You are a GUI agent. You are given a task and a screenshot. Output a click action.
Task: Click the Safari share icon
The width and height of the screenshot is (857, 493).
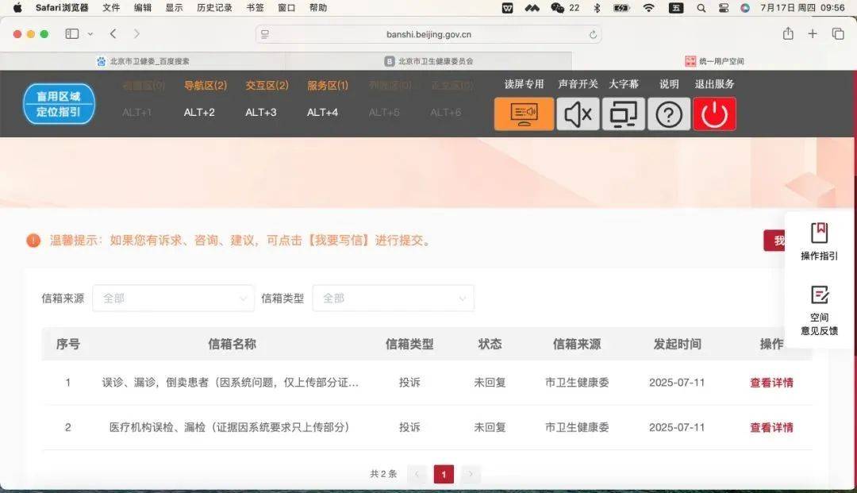[788, 34]
